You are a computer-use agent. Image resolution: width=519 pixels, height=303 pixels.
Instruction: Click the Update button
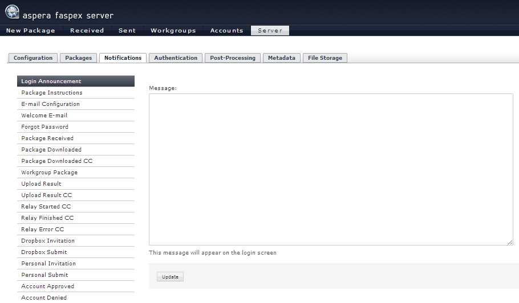click(170, 277)
